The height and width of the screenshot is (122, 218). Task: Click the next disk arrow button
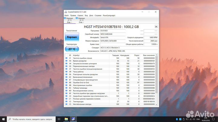156,27
